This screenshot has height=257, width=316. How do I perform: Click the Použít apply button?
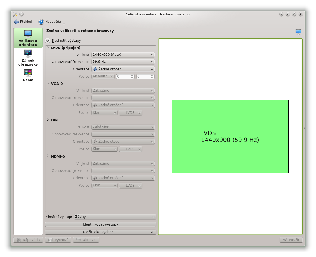(291, 240)
